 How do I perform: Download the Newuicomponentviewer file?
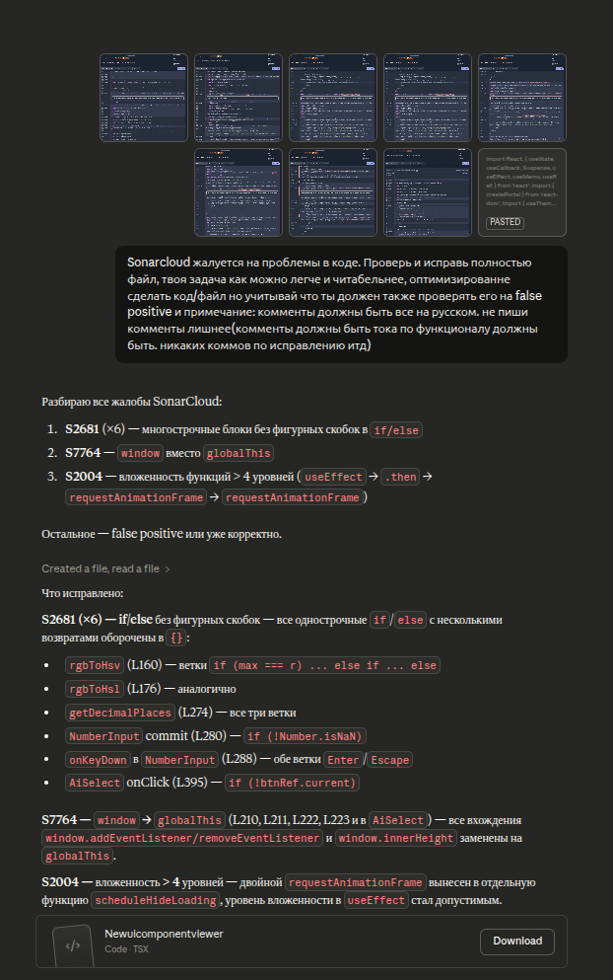pyautogui.click(x=517, y=942)
